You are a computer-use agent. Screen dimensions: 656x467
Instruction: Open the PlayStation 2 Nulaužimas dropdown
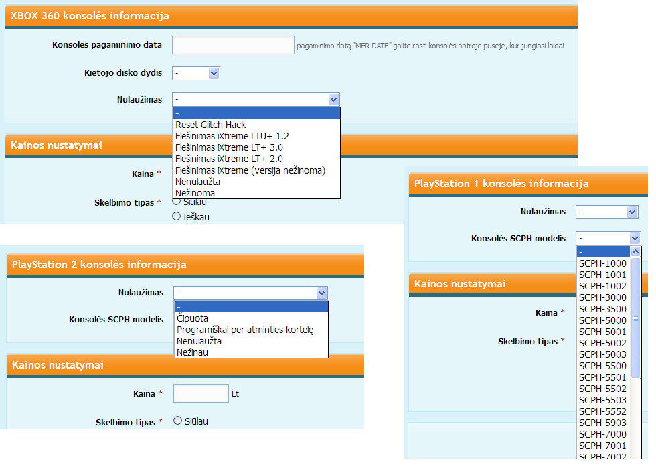[250, 293]
